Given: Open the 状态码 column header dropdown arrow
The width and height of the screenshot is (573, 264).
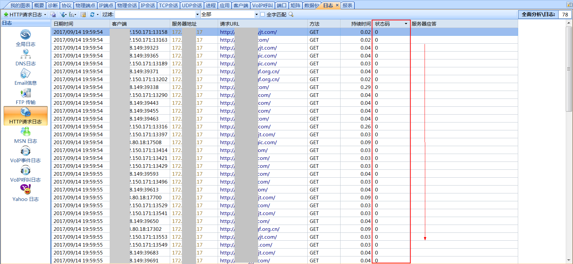Looking at the screenshot, I should (406, 24).
